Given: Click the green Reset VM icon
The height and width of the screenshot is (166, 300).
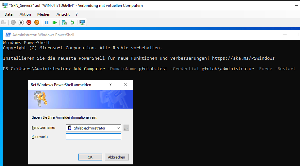Looking at the screenshot, I should (55, 23).
